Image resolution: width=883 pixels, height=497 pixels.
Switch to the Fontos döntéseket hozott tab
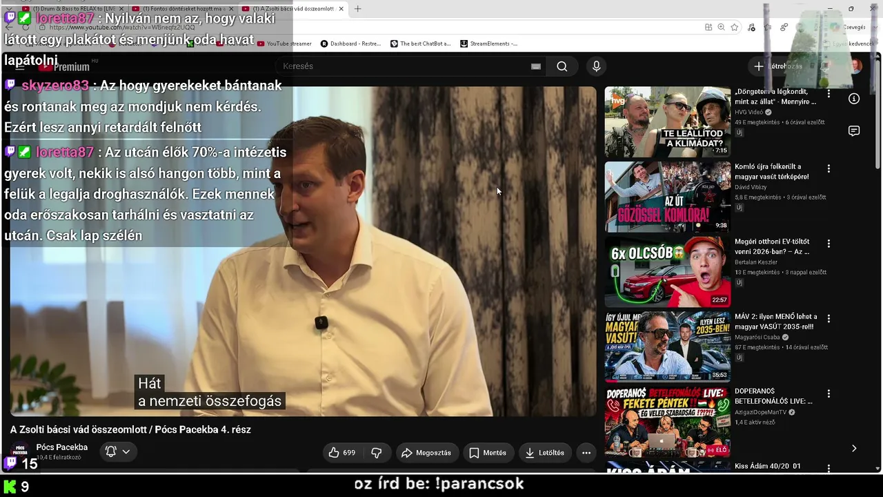183,9
